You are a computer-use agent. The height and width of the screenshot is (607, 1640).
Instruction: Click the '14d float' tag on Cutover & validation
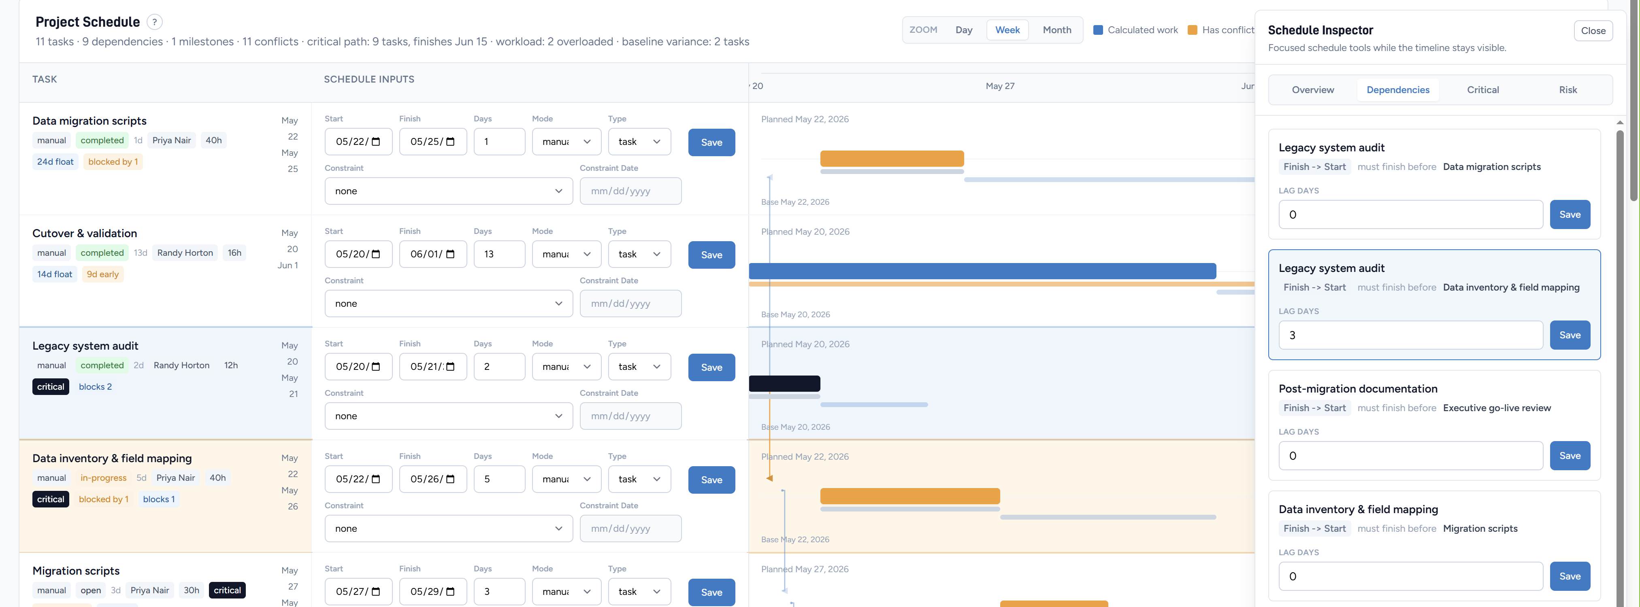click(x=55, y=274)
